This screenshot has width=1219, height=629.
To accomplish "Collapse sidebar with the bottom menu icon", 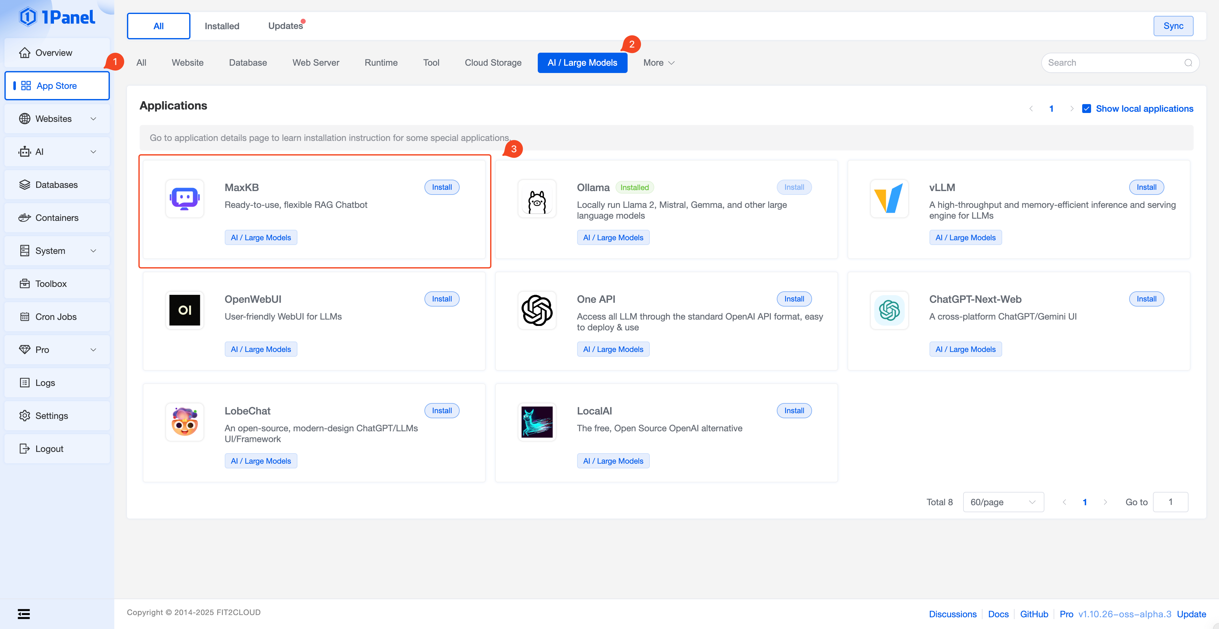I will (24, 614).
